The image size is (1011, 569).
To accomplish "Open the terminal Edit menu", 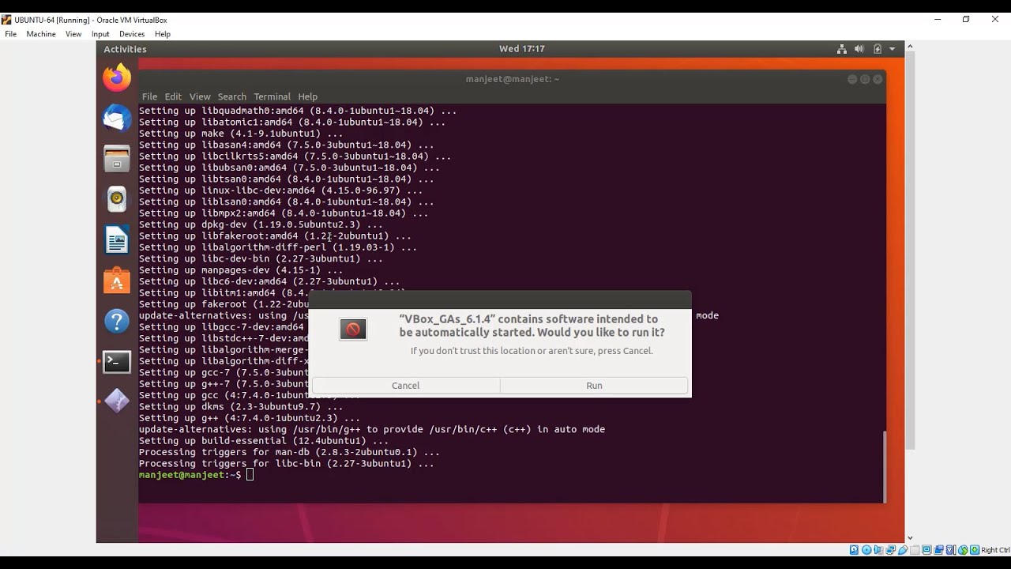I will 173,96.
